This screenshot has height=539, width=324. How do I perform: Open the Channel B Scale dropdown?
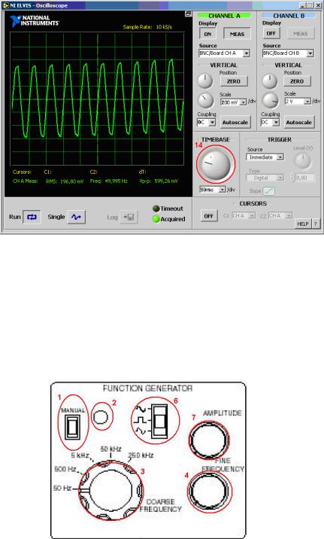[x=307, y=101]
